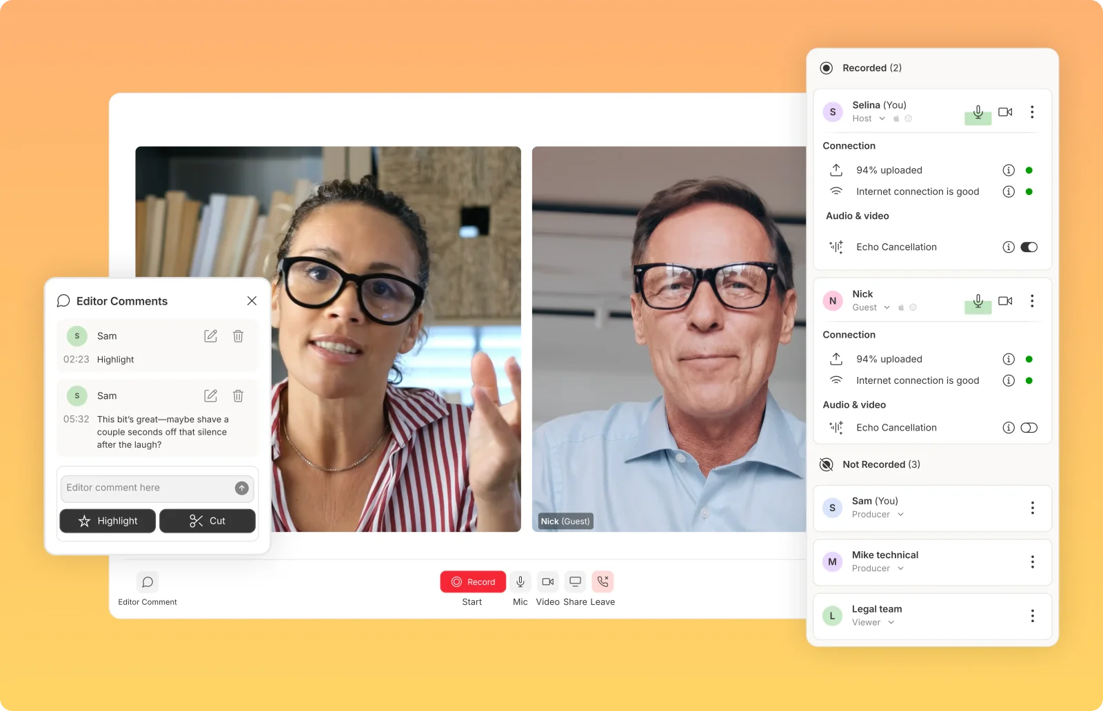Viewport: 1103px width, 711px height.
Task: Open Selina's more options menu
Action: pyautogui.click(x=1032, y=112)
